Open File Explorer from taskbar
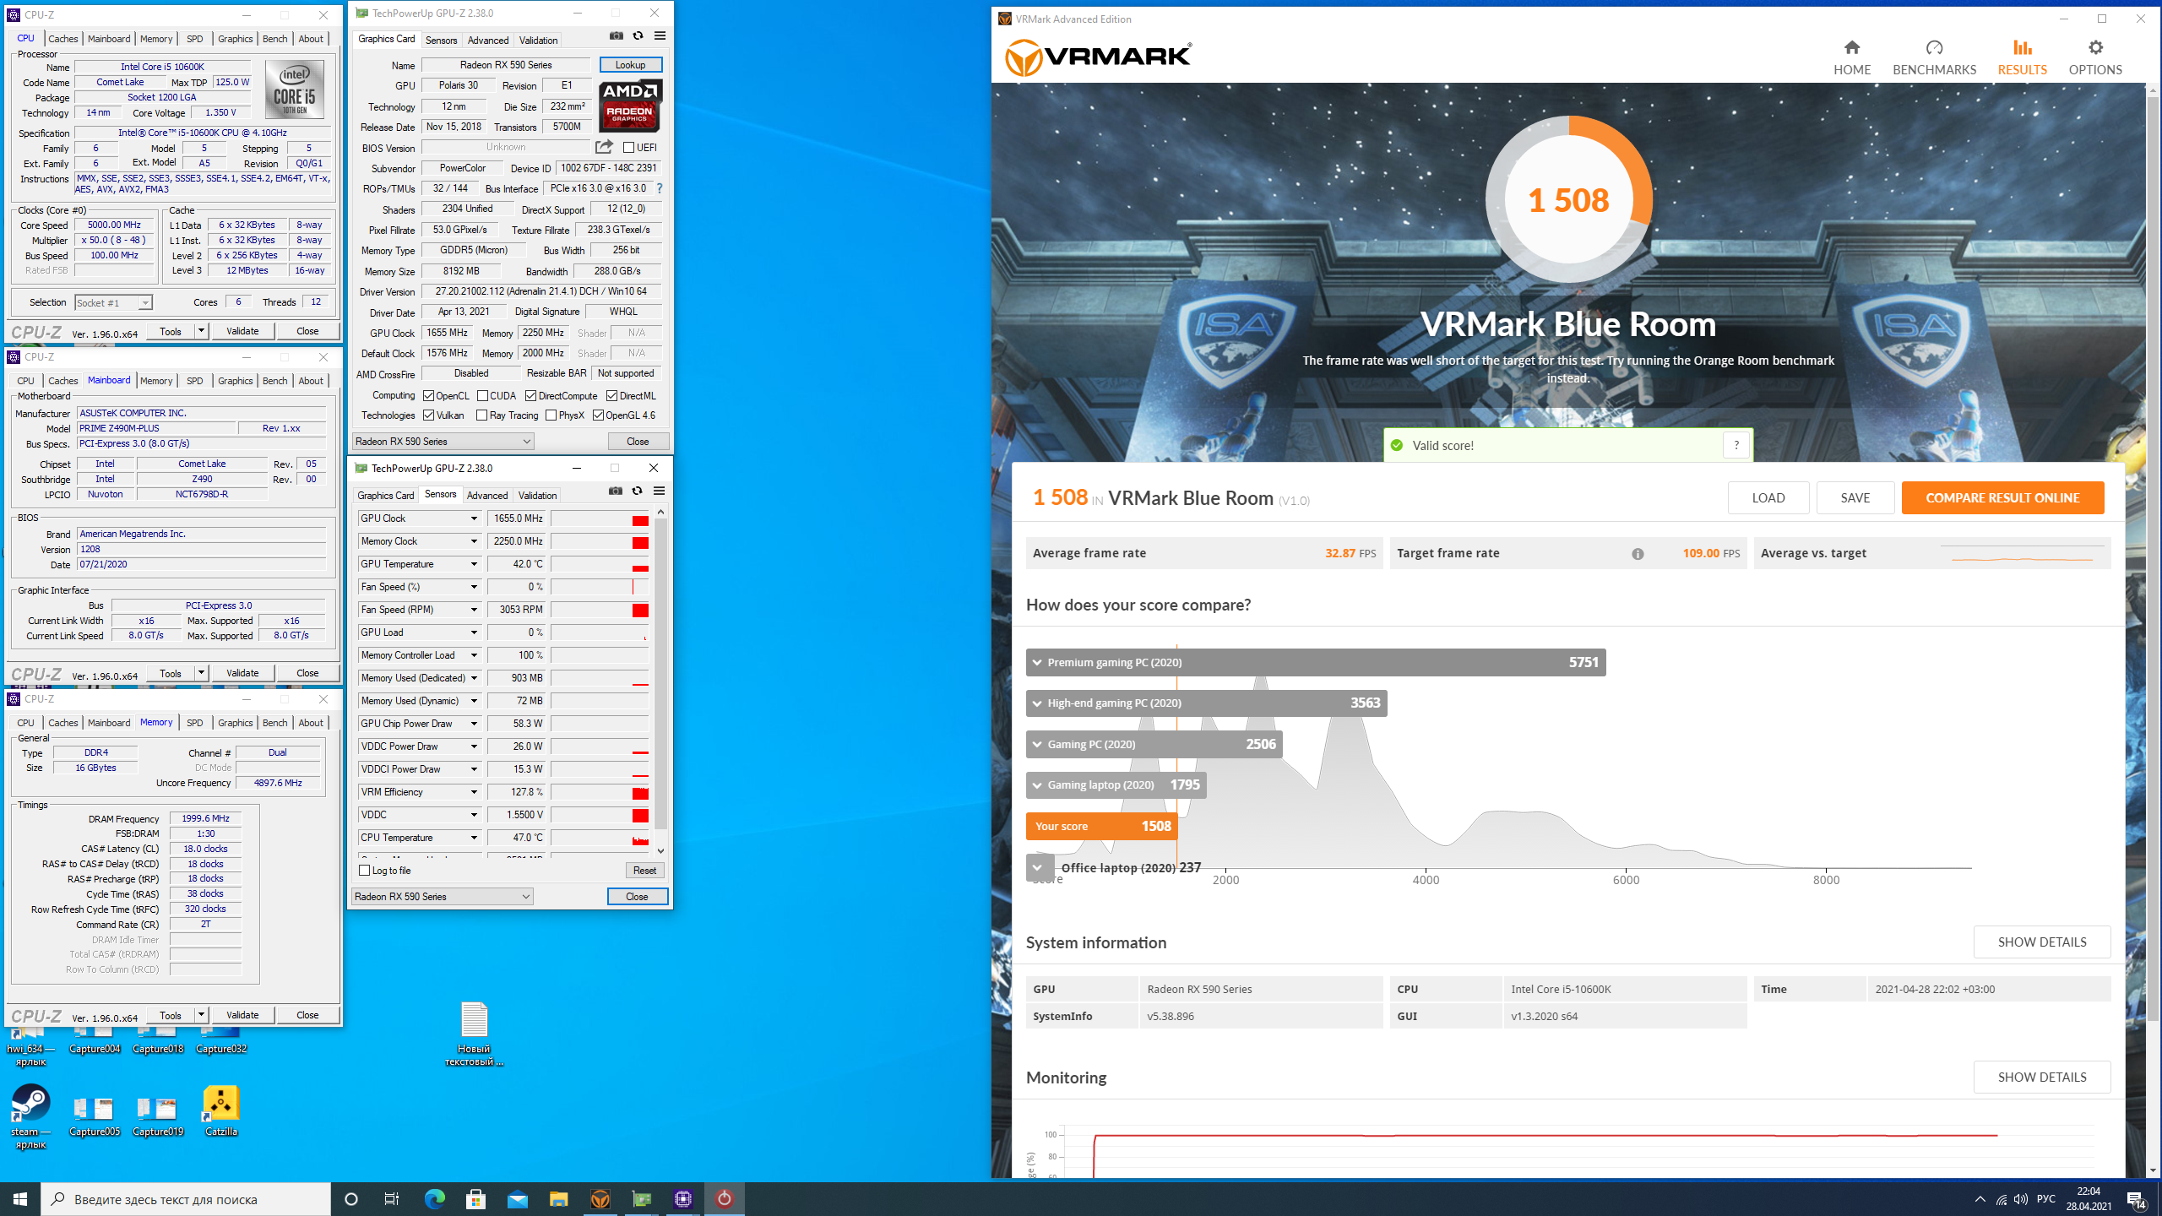This screenshot has height=1216, width=2162. (x=558, y=1199)
